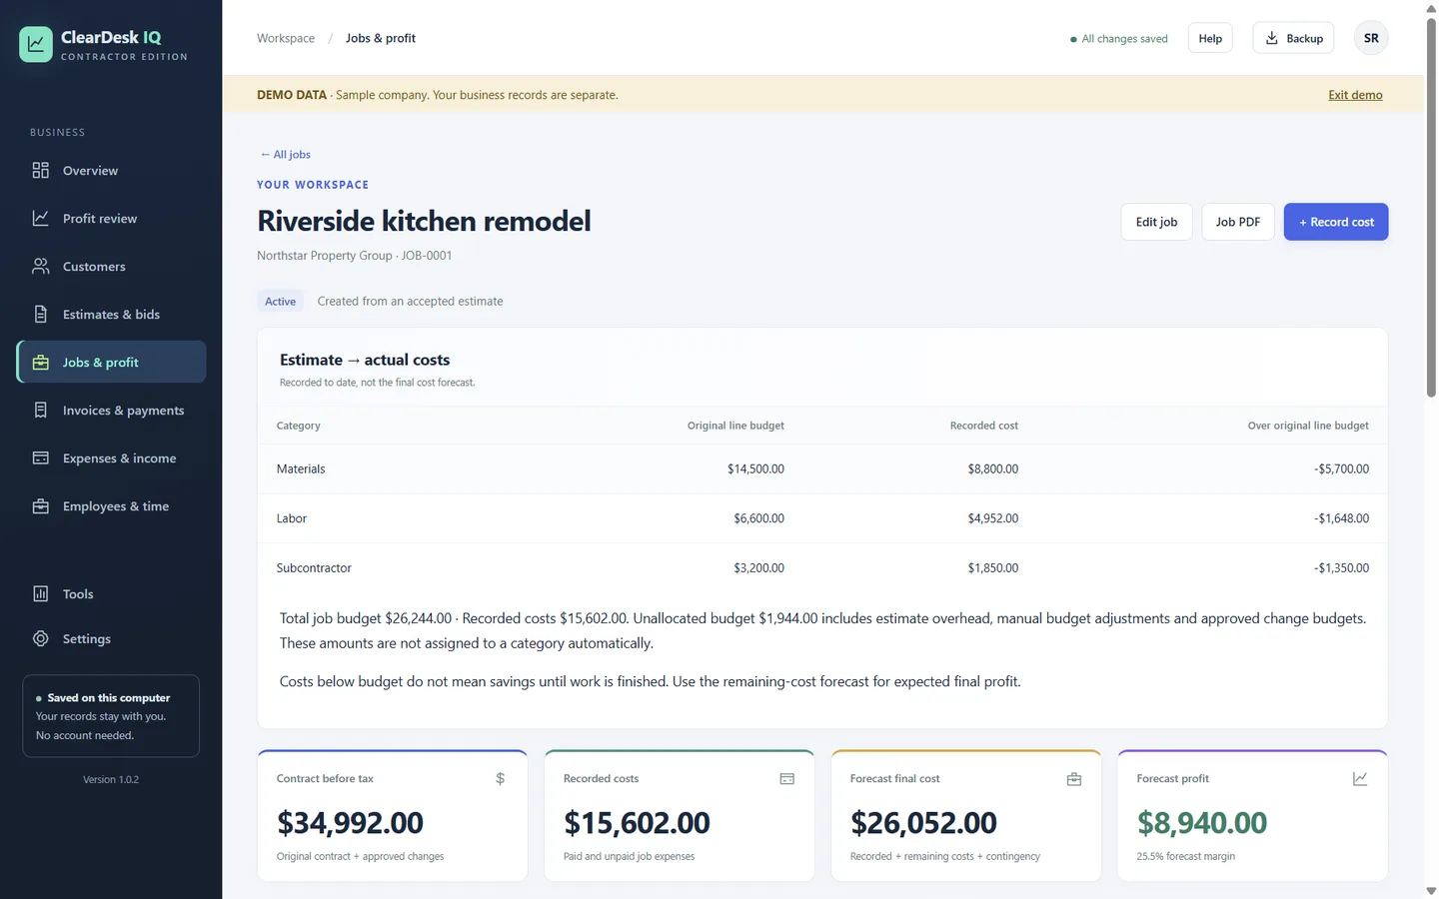Click the $8,940.00 forecast profit value
The height and width of the screenshot is (899, 1439).
coord(1202,822)
